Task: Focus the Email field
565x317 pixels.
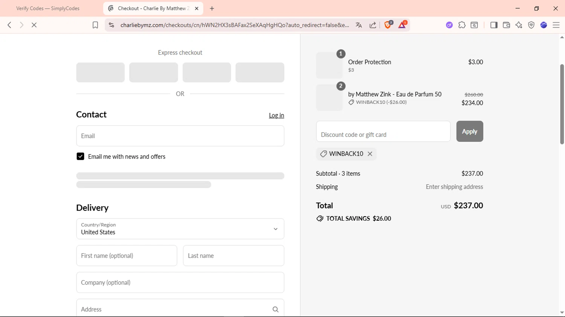Action: pyautogui.click(x=180, y=136)
